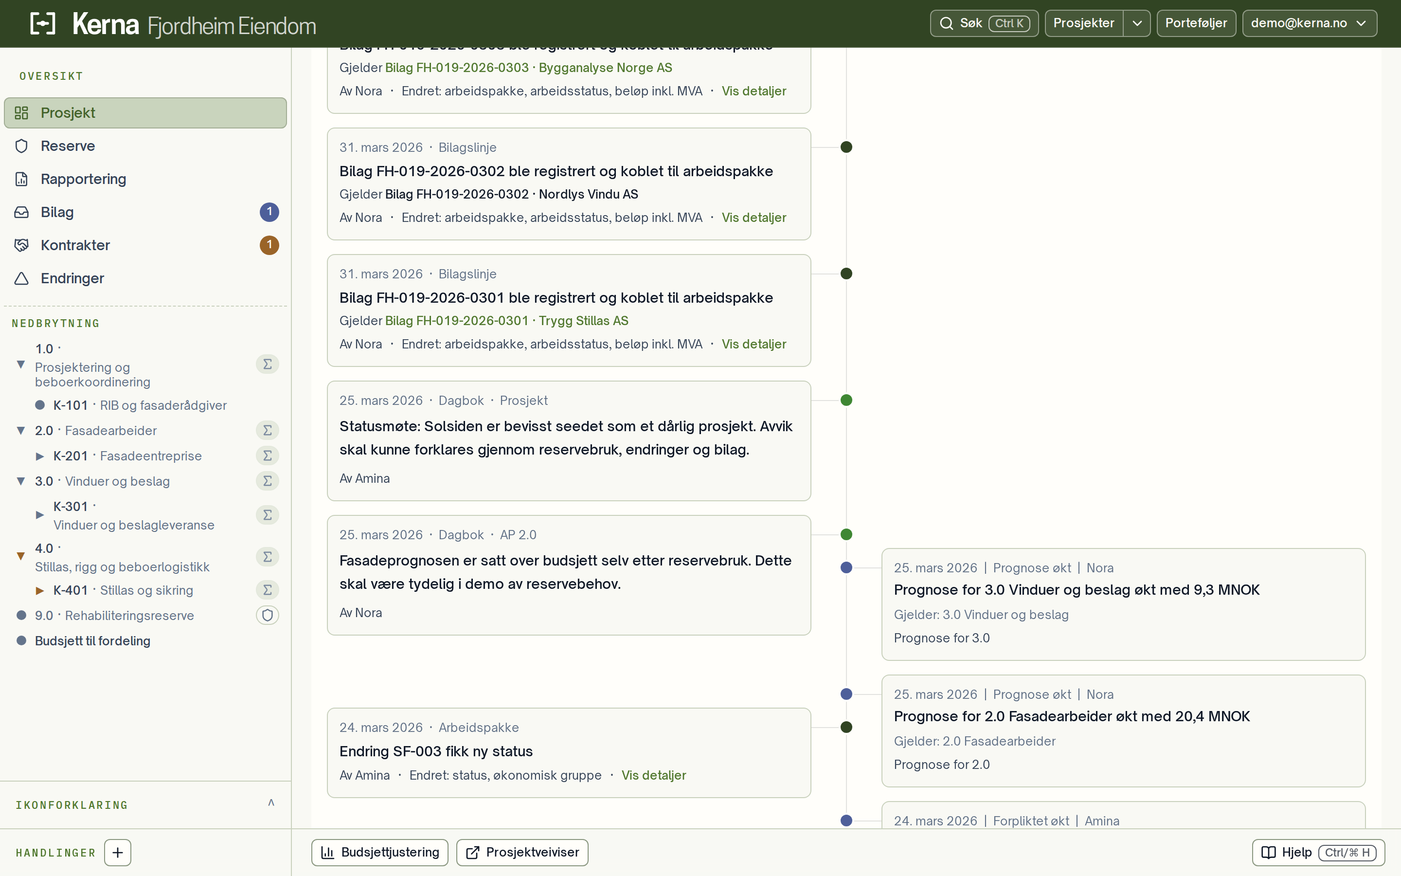Click the external link icon in Prosjektveiviser
This screenshot has height=876, width=1401.
click(x=472, y=852)
